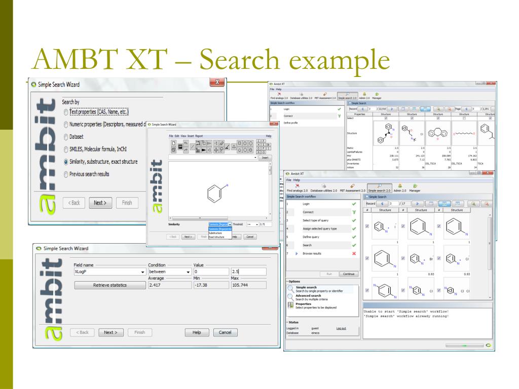Select Similarity, substructure, exact structure radio

(66, 162)
